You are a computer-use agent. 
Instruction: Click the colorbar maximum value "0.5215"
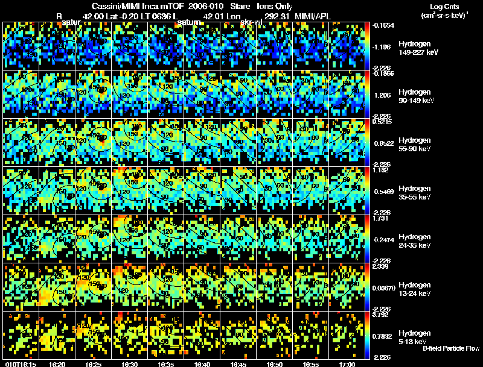point(382,122)
